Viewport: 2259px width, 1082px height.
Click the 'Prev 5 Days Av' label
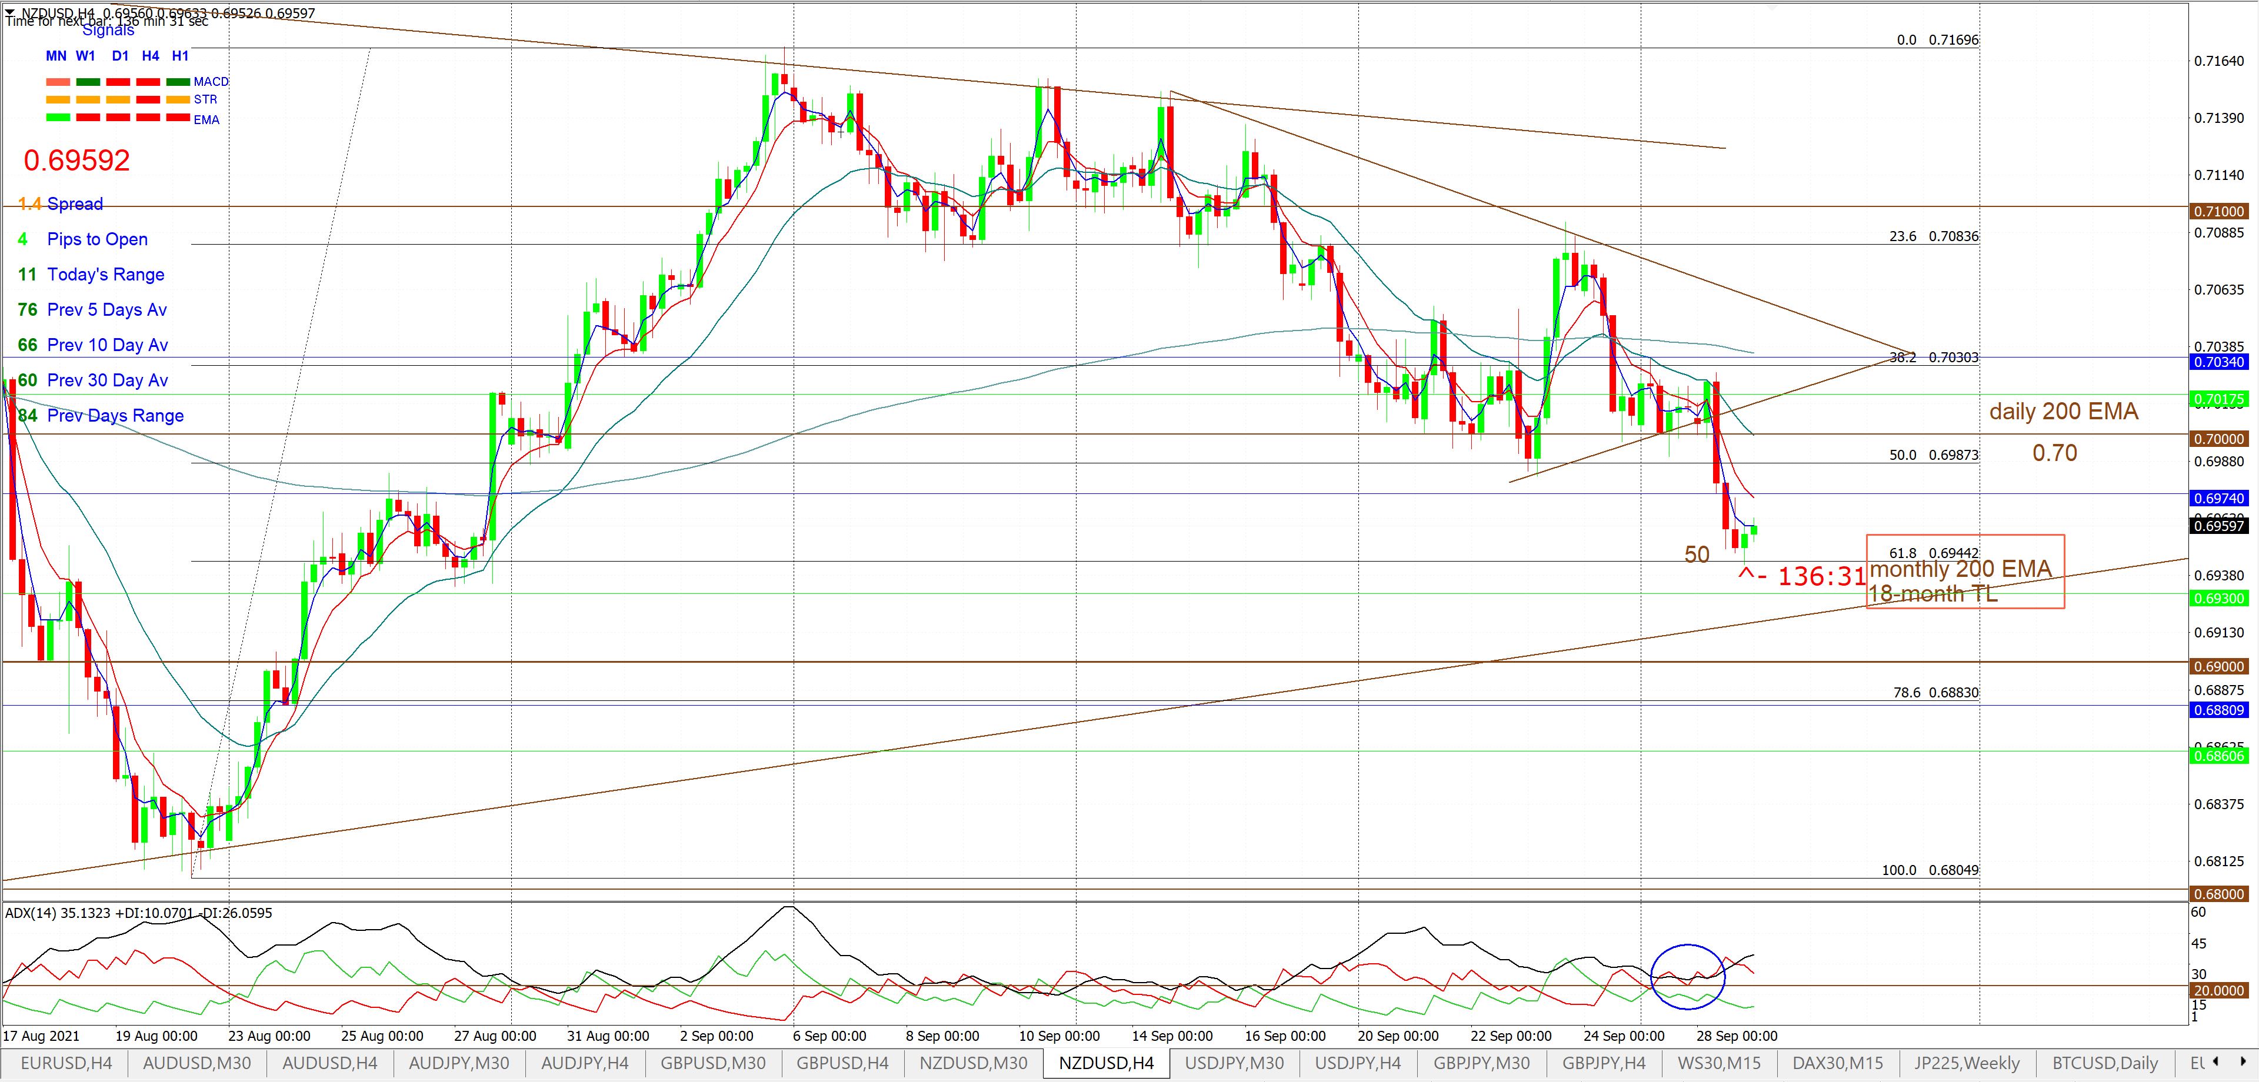(107, 309)
